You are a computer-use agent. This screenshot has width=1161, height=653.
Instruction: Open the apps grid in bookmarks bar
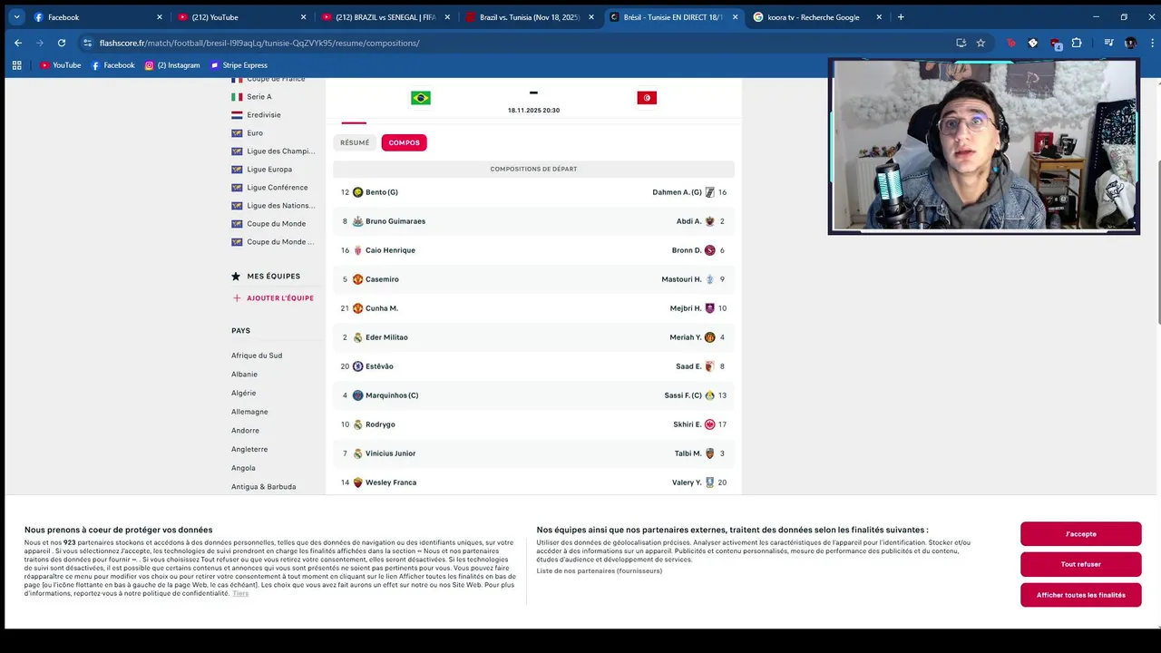click(x=16, y=65)
